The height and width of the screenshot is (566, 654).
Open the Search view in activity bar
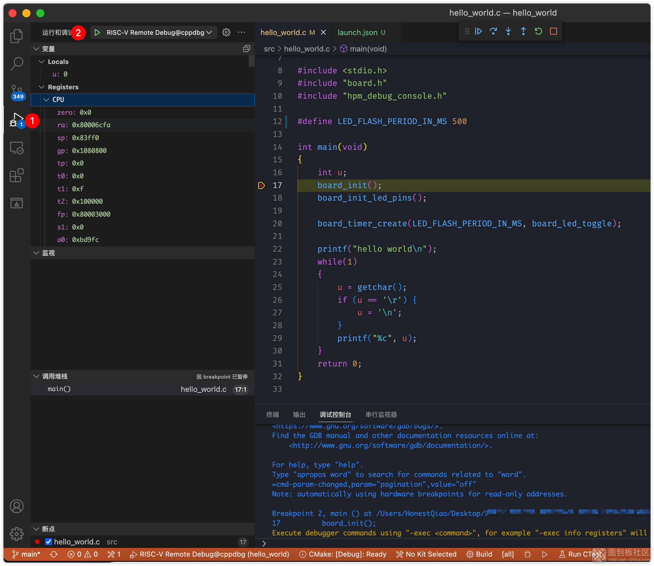[x=16, y=64]
